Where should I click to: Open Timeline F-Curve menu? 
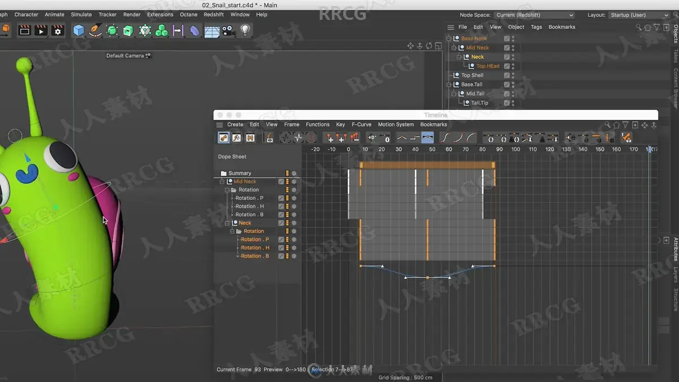click(362, 124)
